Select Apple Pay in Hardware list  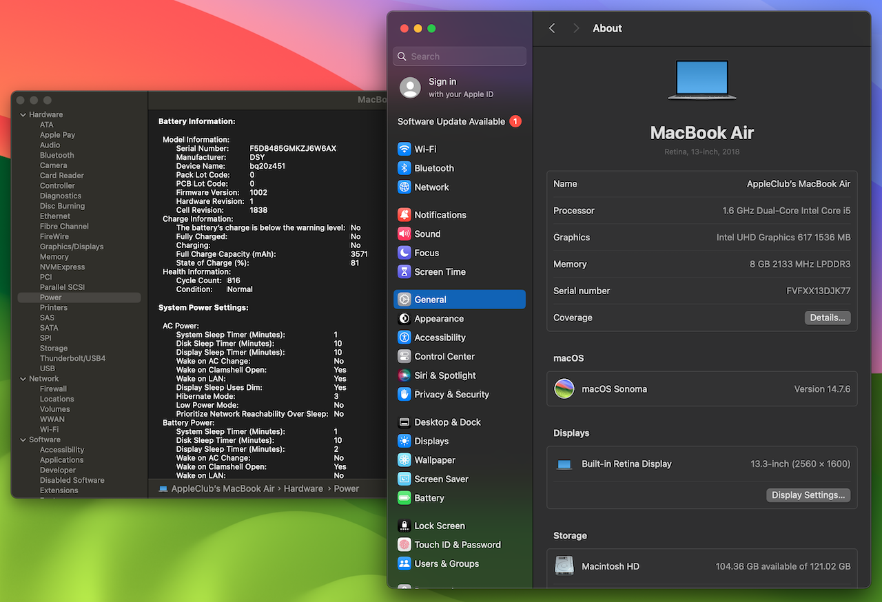coord(57,135)
